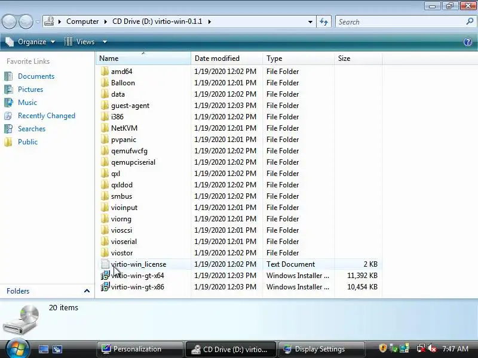Click Show Desktop quick launch icon
Viewport: 478px width, 358px height.
(44, 349)
